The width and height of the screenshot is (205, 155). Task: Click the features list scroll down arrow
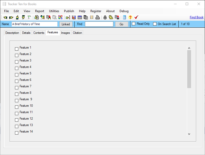click(189, 134)
